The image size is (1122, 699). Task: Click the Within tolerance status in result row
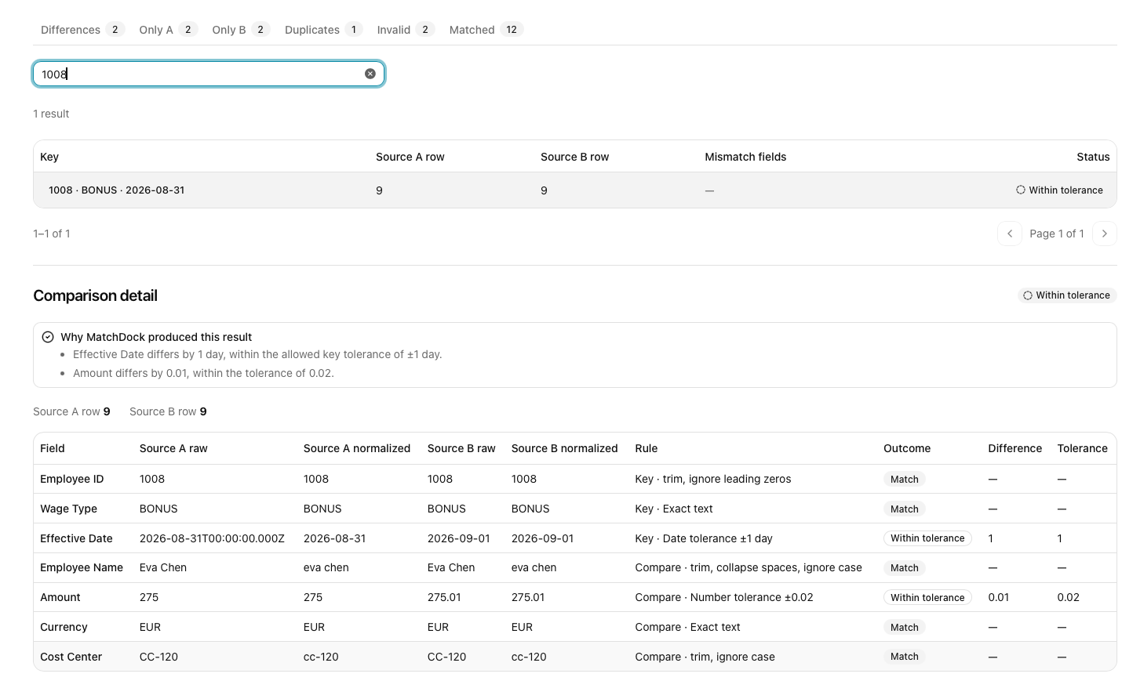tap(1059, 190)
